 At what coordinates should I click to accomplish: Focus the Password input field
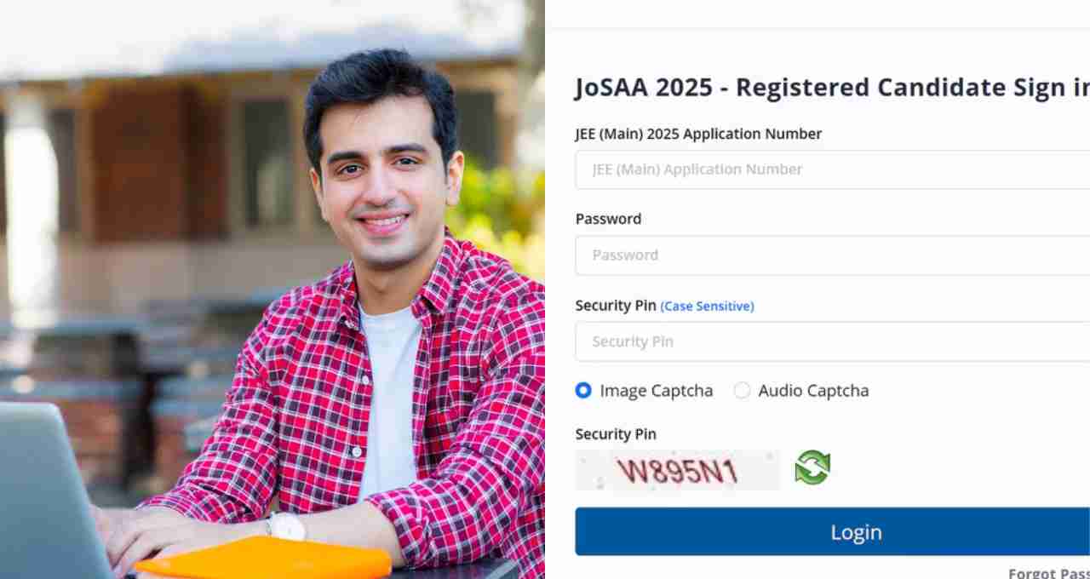point(833,255)
